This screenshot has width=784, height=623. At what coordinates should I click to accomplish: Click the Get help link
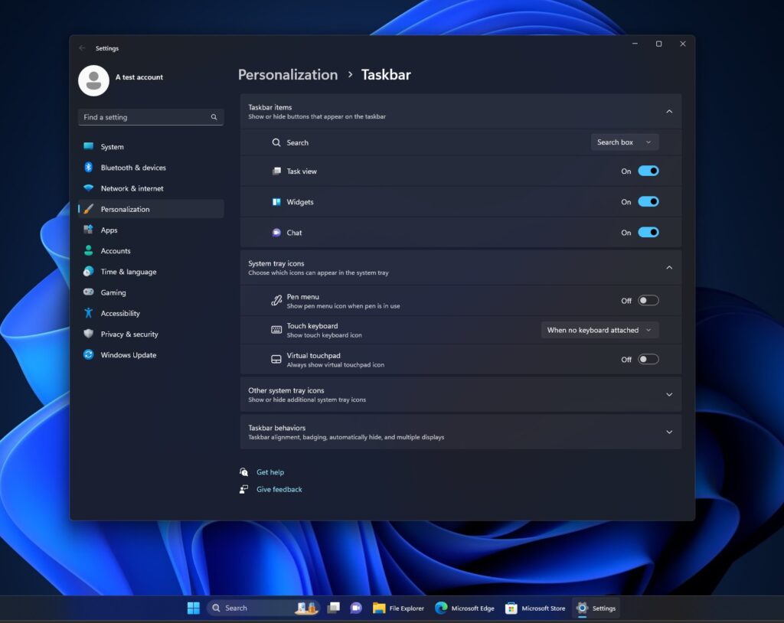270,471
